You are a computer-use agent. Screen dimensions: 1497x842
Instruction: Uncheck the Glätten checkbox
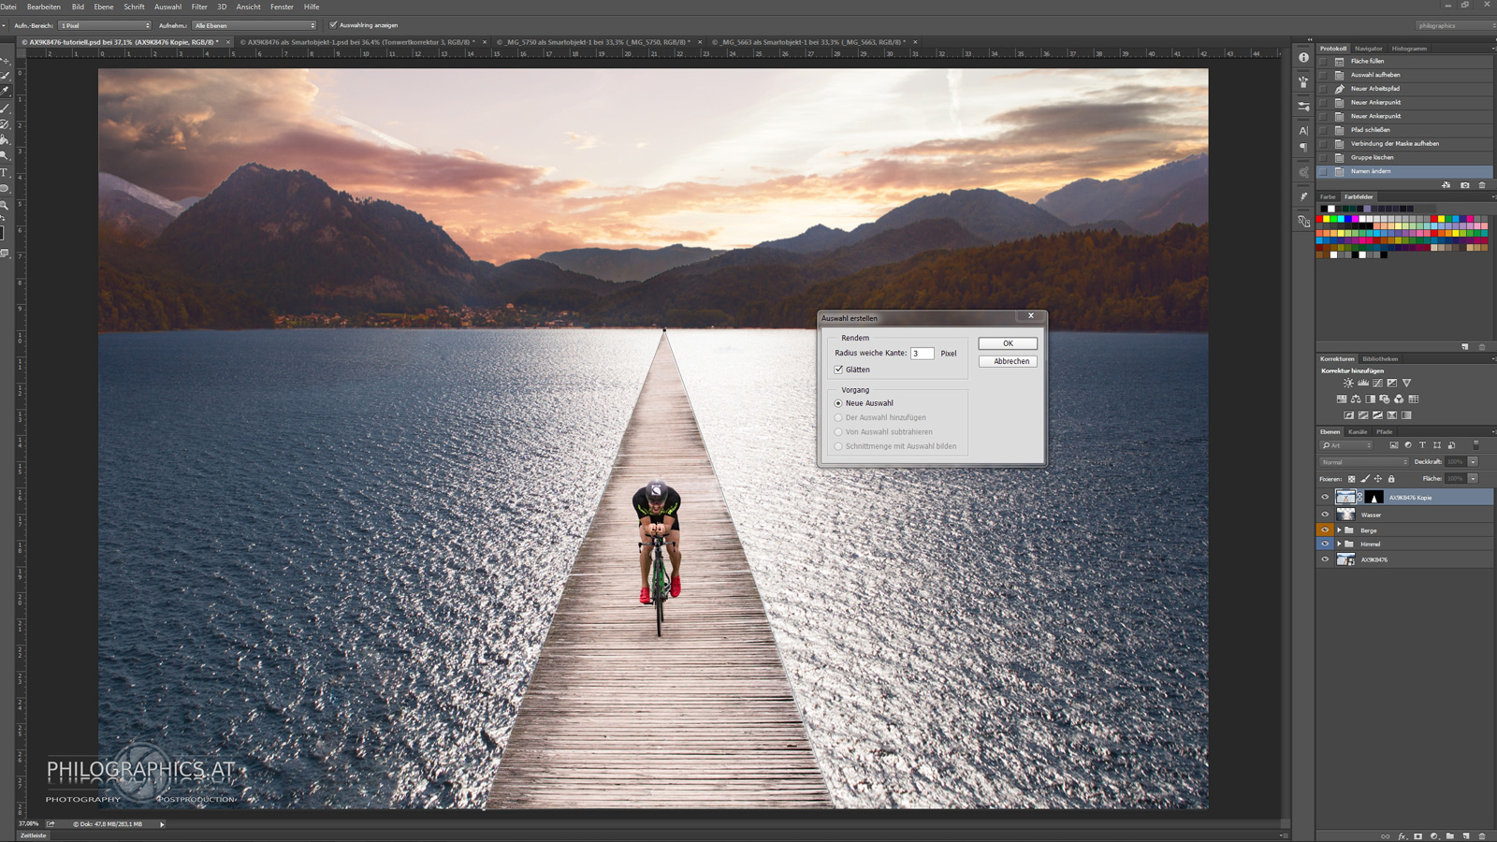[839, 370]
